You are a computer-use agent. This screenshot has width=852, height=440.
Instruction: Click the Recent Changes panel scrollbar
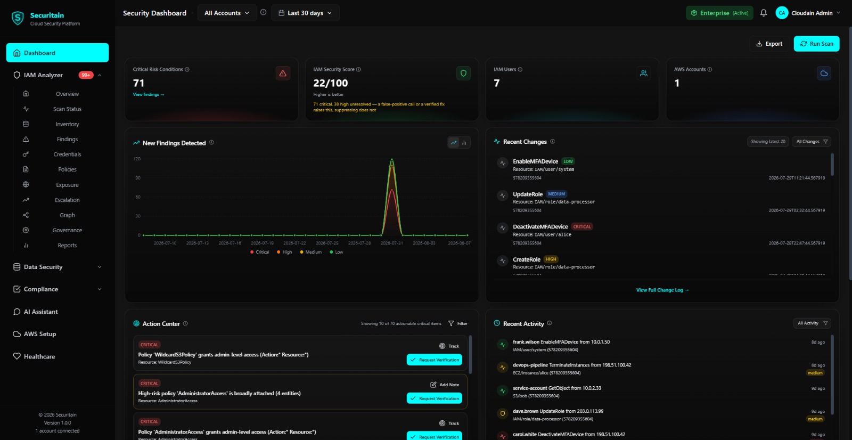pyautogui.click(x=832, y=165)
